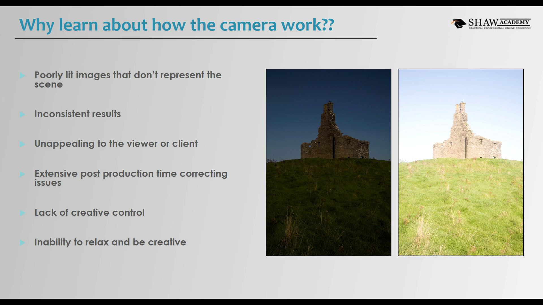Click the bird on top of the dark castle
This screenshot has height=305, width=543.
tap(330, 101)
